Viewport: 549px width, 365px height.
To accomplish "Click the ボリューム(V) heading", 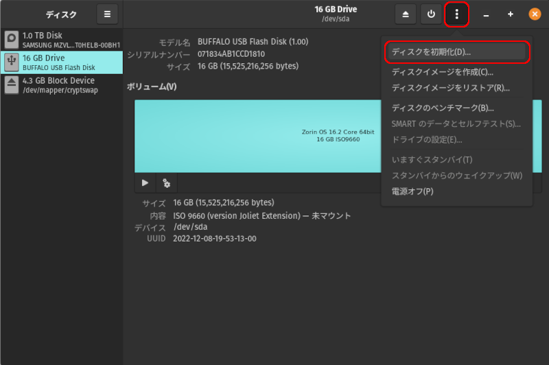I will coord(152,86).
